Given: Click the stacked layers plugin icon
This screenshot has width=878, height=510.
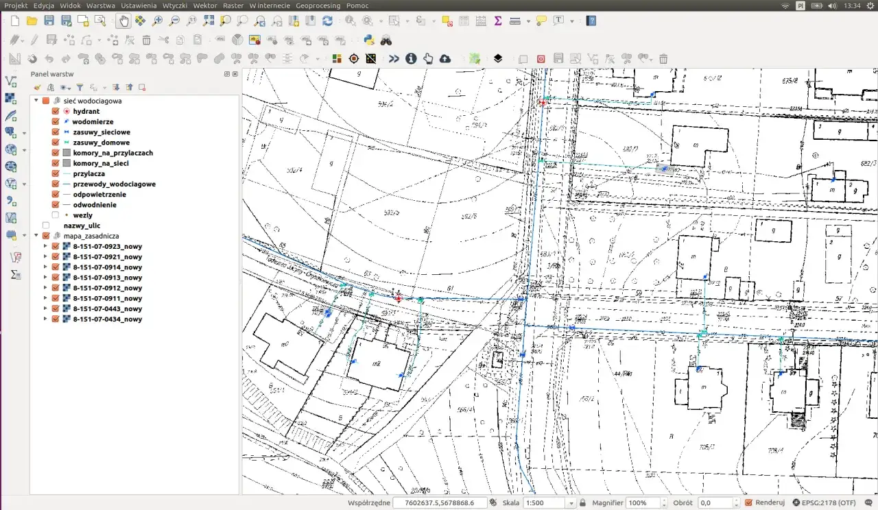Looking at the screenshot, I should [498, 58].
